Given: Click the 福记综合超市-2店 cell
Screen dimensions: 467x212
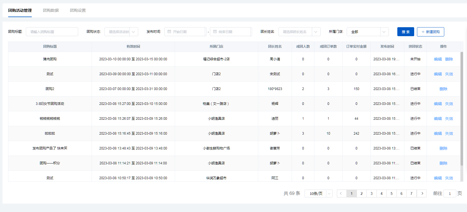Looking at the screenshot, I should [216, 59].
